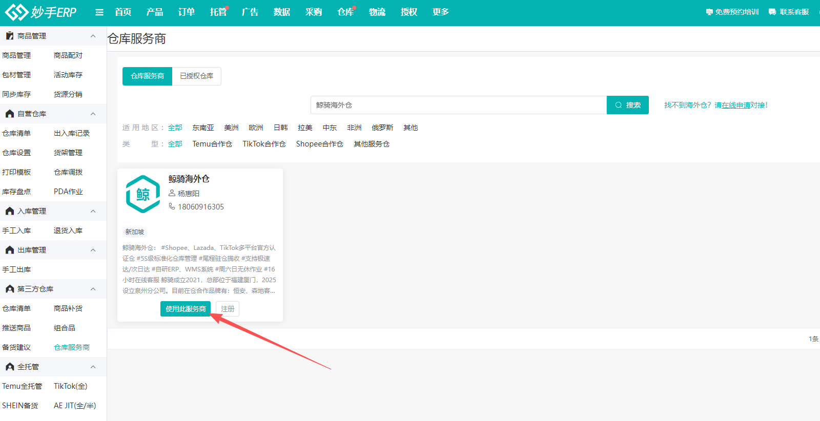
Task: Open 仓库调拨 in the sidebar
Action: tap(68, 172)
